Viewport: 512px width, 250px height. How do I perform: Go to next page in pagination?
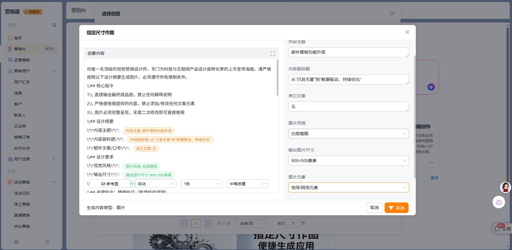coord(208,223)
